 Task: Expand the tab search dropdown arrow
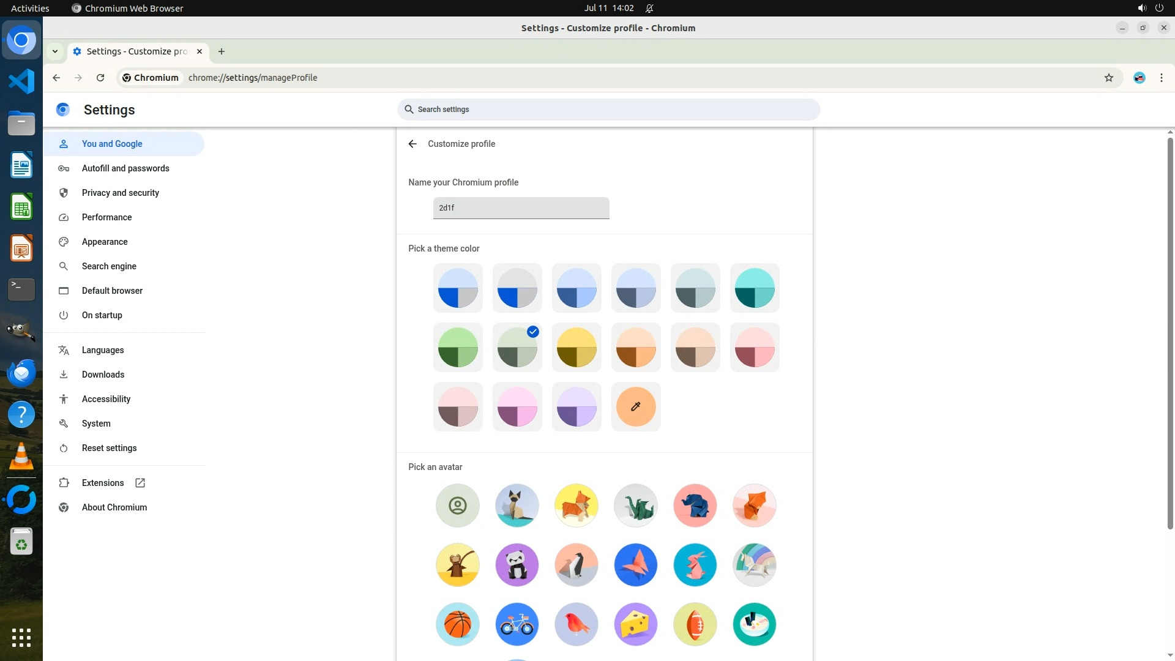(55, 51)
